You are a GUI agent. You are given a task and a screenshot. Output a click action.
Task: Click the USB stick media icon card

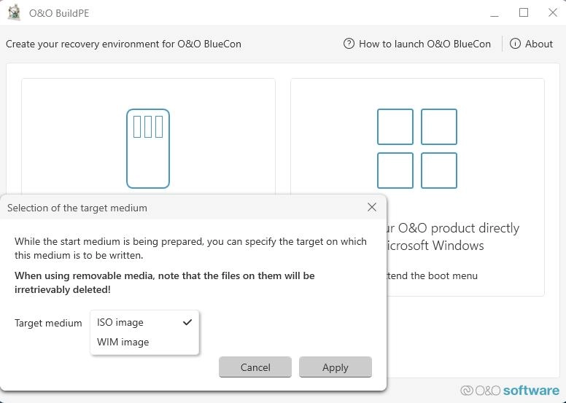(148, 137)
